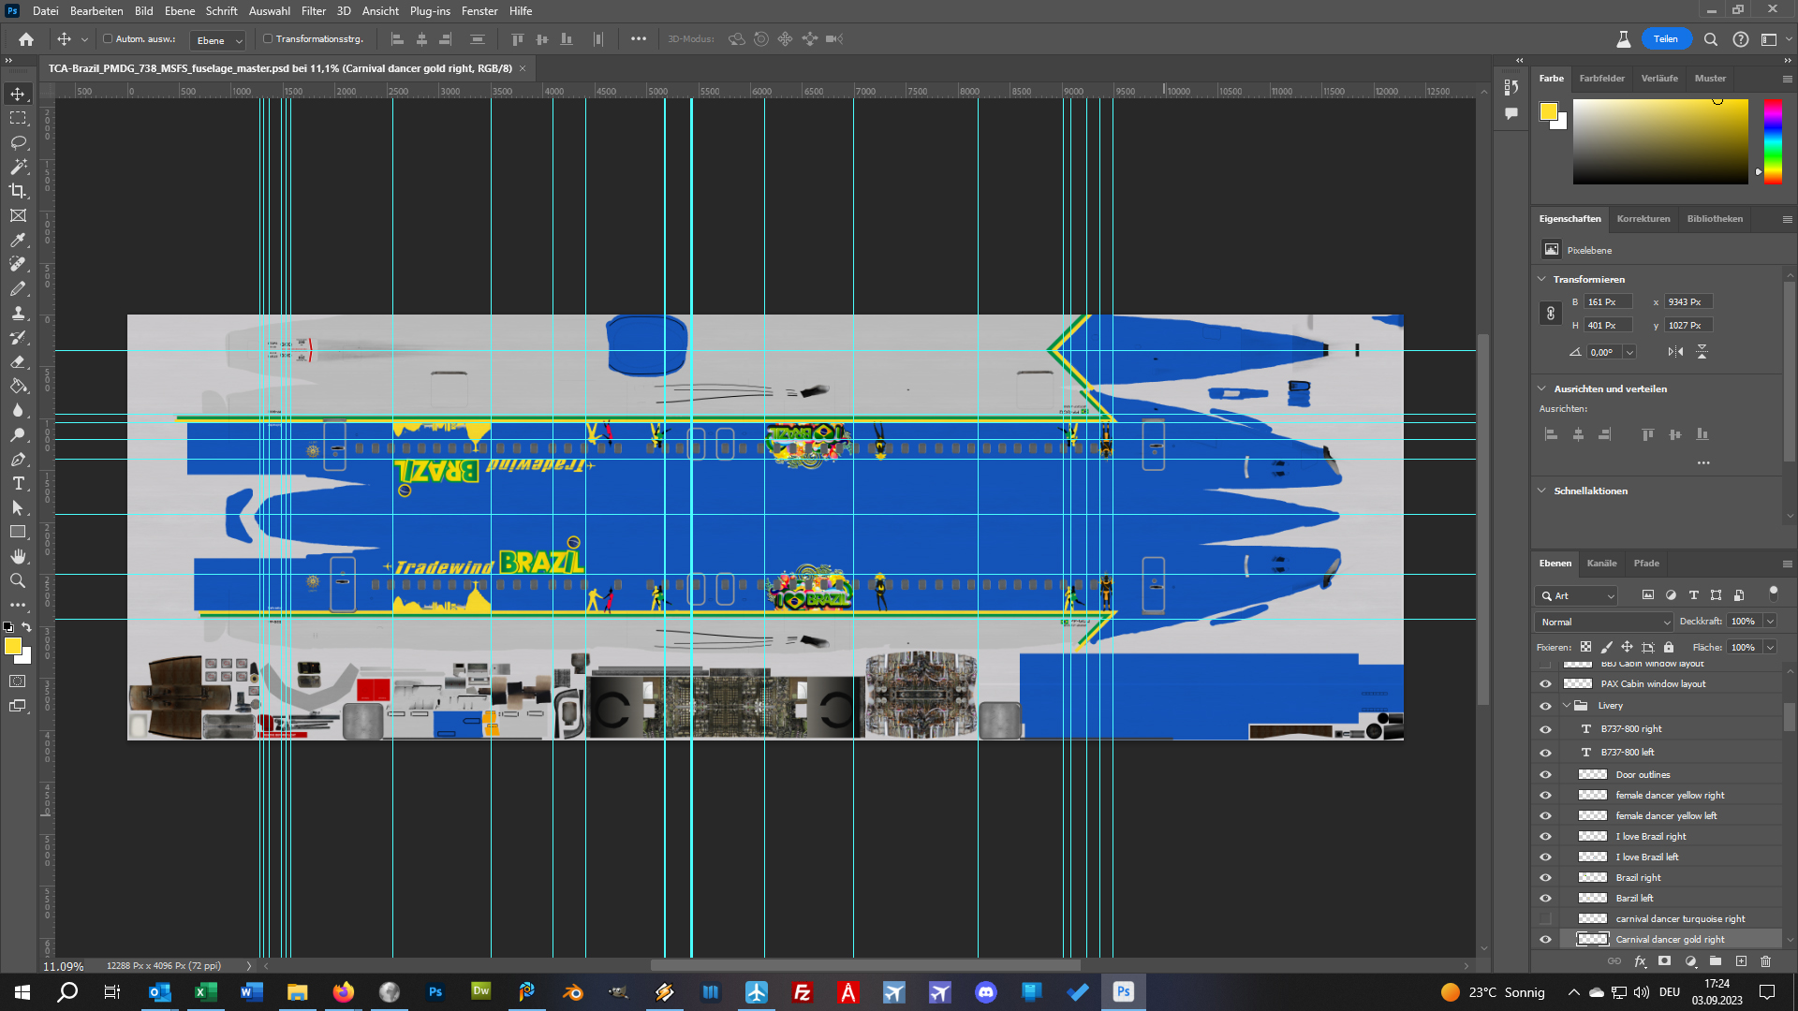
Task: Select the Lasso tool
Action: (x=18, y=142)
